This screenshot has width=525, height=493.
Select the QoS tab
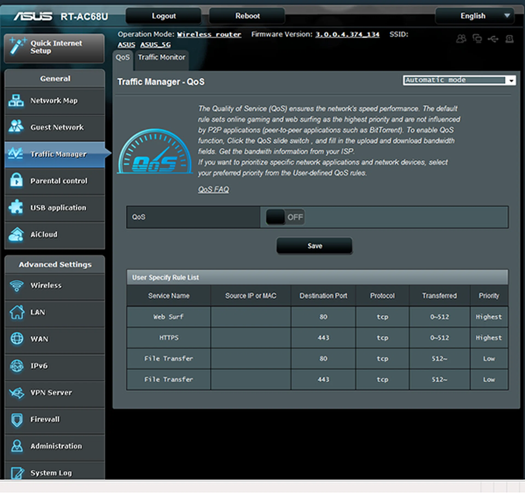(122, 57)
